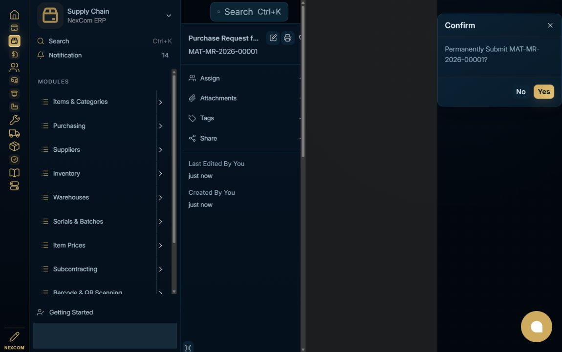Expand the Warehouses chevron
Image resolution: width=562 pixels, height=352 pixels.
pos(161,198)
